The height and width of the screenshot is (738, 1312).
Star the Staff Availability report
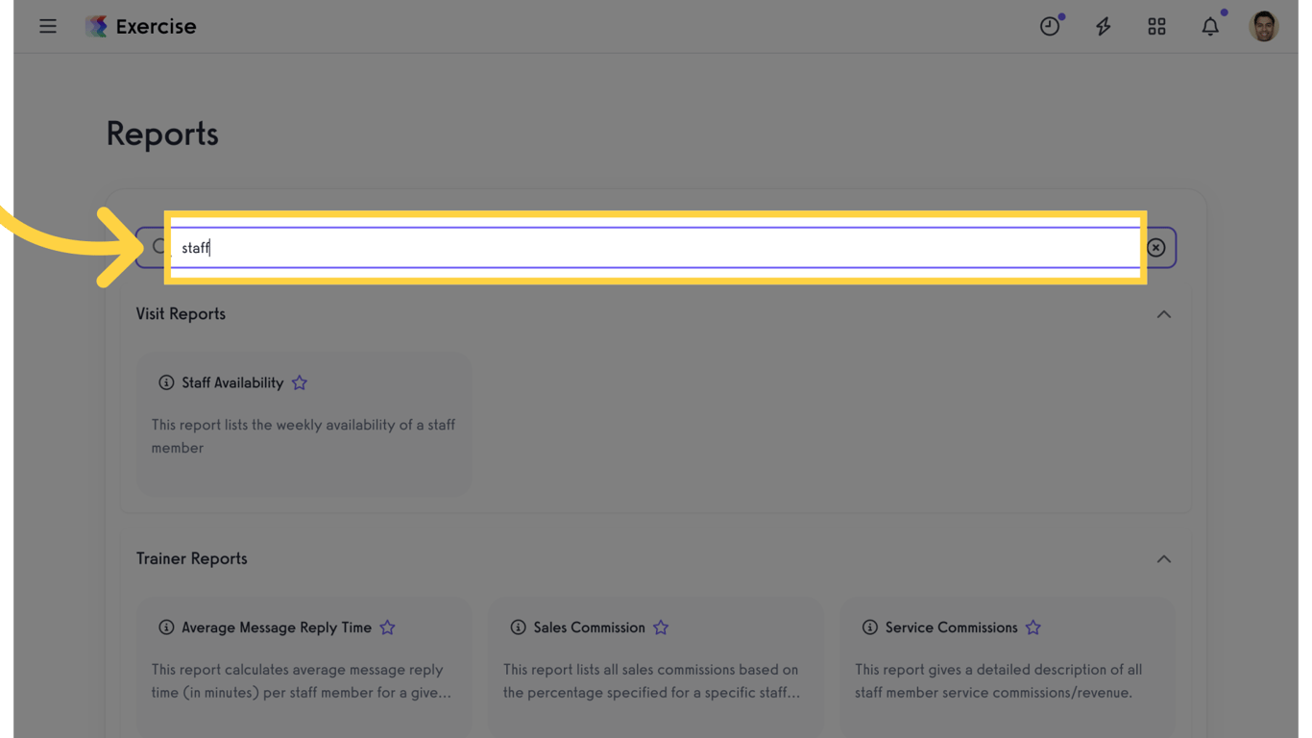(299, 382)
